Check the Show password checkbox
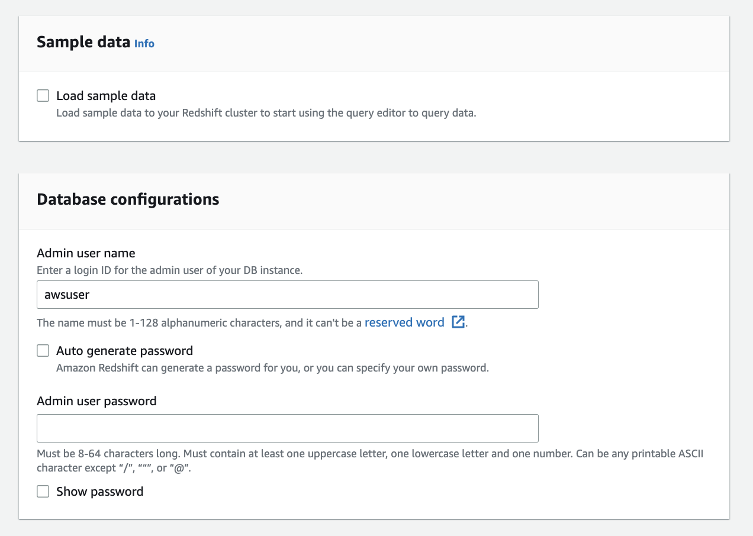This screenshot has width=753, height=536. 43,492
